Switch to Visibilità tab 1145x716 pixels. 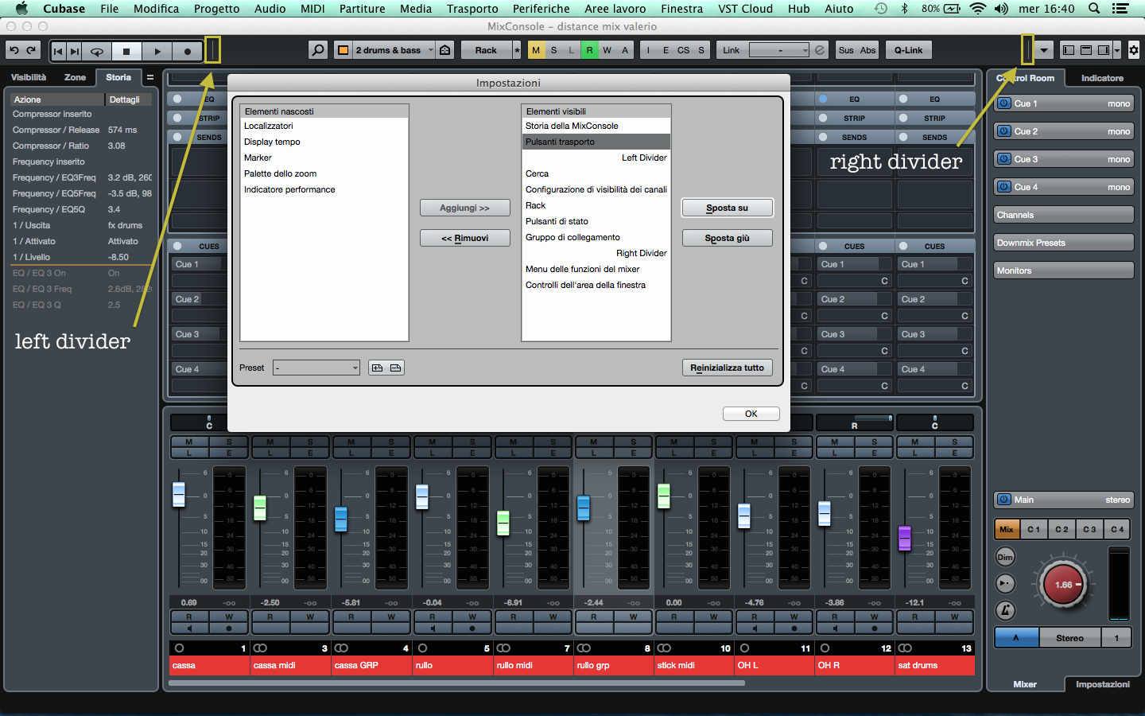[x=29, y=77]
